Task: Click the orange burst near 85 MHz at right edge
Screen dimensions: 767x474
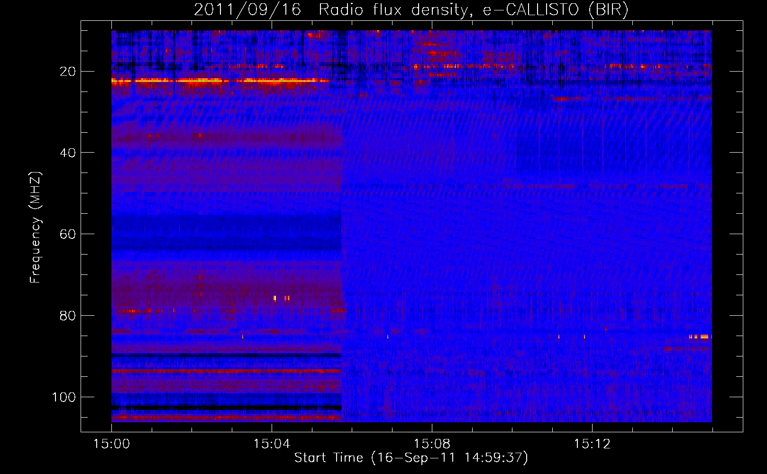Action: pos(700,337)
